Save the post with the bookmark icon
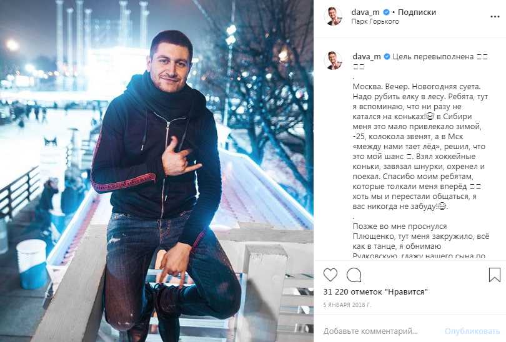The width and height of the screenshot is (506, 342). pyautogui.click(x=494, y=275)
